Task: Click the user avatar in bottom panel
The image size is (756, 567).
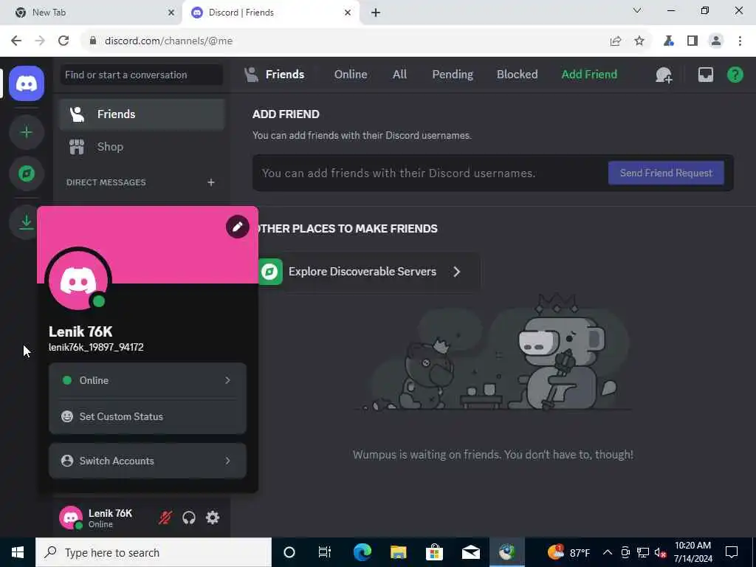Action: click(x=71, y=518)
